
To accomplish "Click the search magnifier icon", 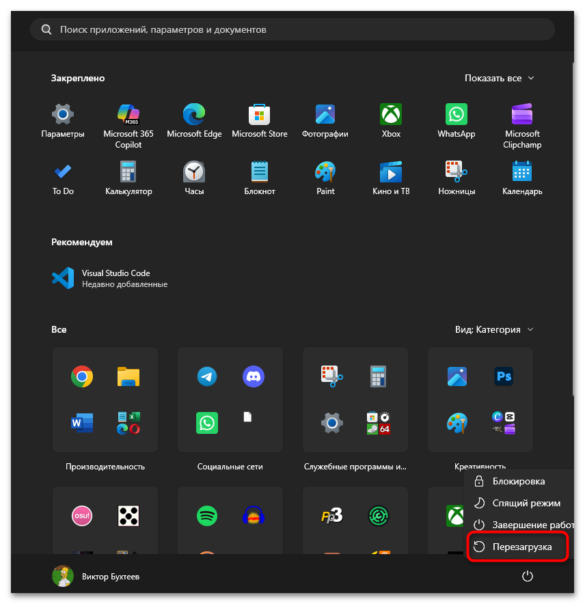I will pos(46,29).
